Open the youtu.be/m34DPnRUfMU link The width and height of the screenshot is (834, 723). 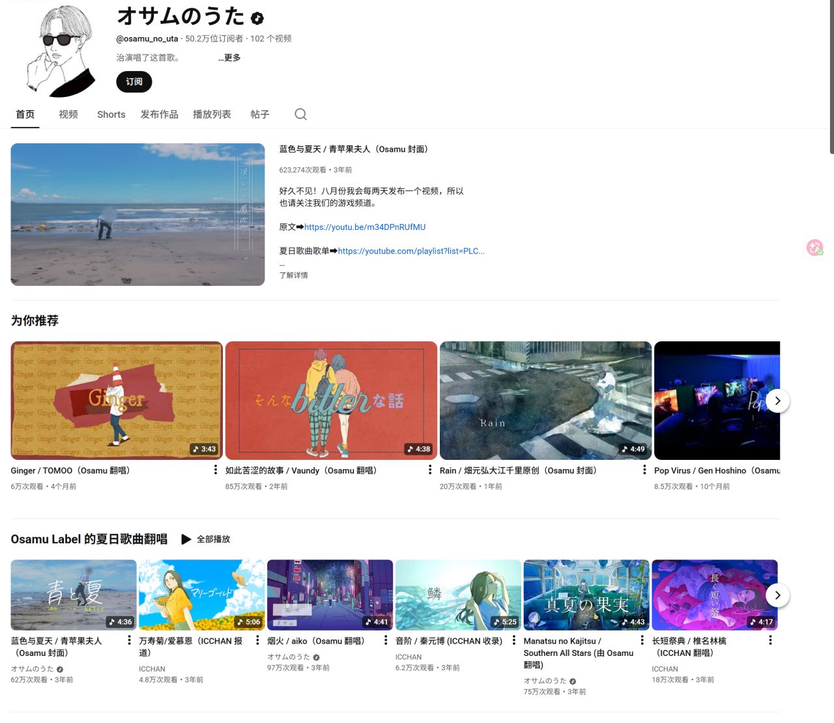365,227
